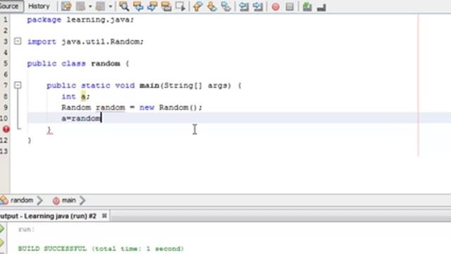Toggle highlight search results
Screen dimensions: 451x254
(x=166, y=6)
